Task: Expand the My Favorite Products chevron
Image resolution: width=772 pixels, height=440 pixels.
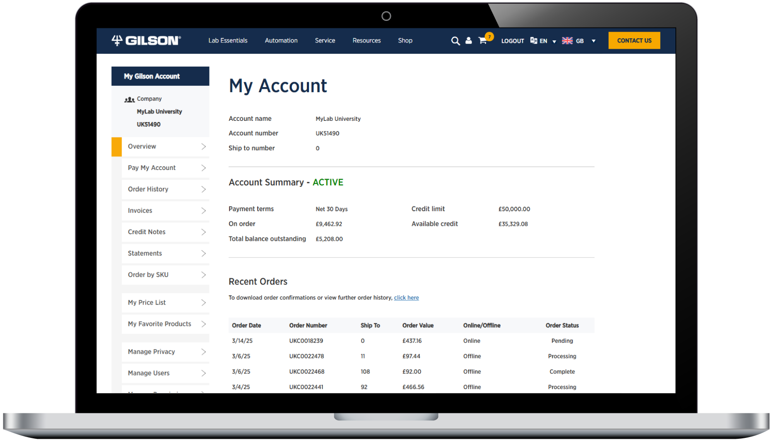Action: click(x=204, y=324)
